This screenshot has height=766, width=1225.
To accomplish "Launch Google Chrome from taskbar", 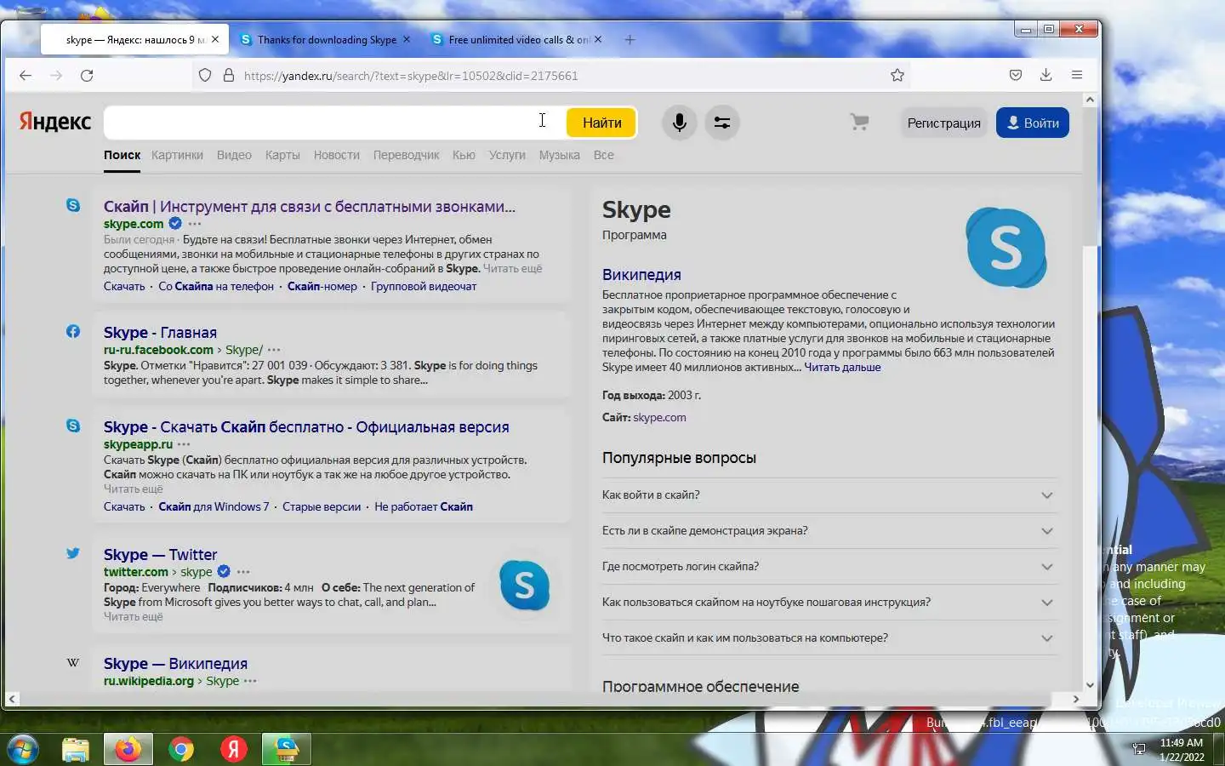I will point(181,749).
